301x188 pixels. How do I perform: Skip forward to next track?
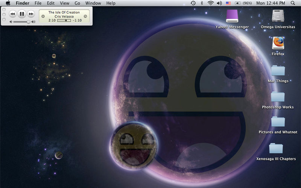pos(31,14)
